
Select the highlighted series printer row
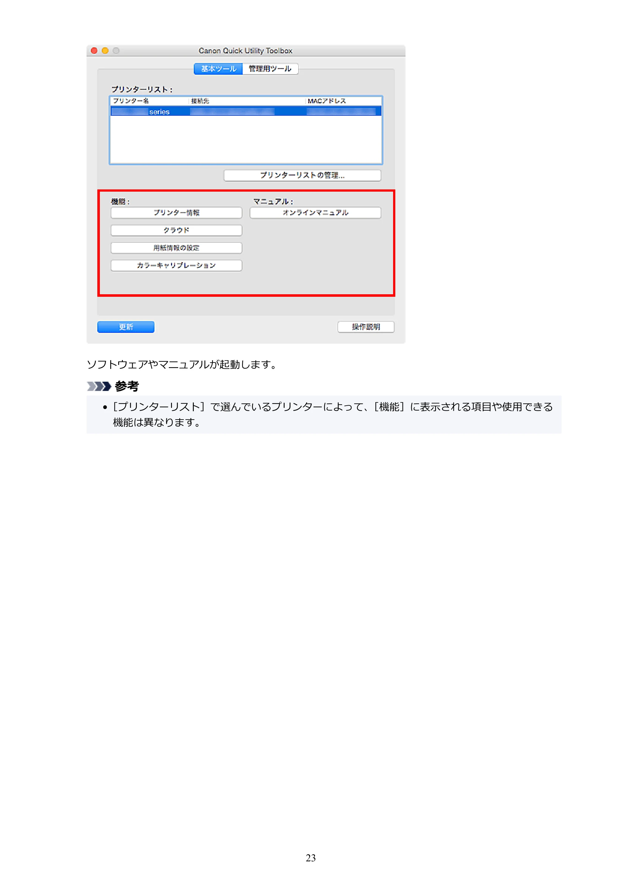point(246,112)
